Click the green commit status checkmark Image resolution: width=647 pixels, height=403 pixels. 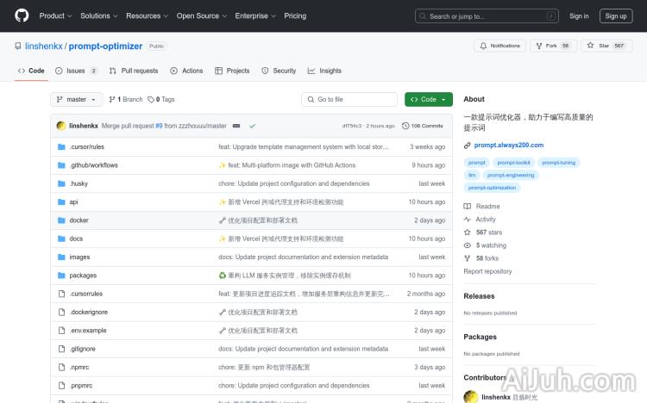[252, 126]
